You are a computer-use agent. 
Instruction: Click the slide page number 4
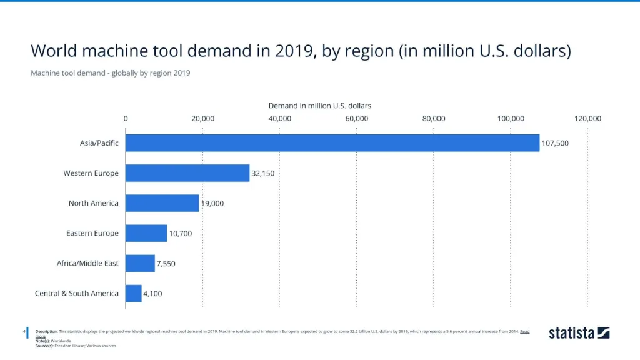[24, 331]
